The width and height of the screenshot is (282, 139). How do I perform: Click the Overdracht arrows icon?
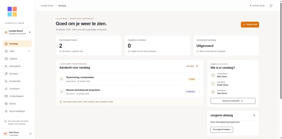coord(6,89)
